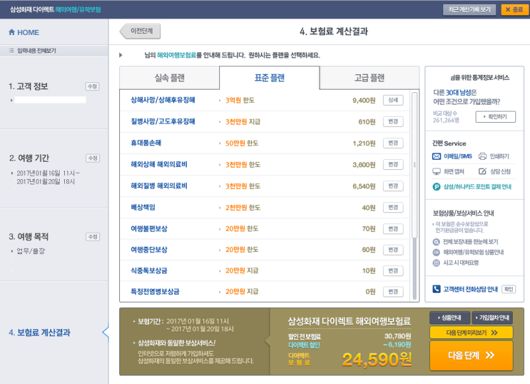Screen dimensions: 530x384
Task: Open the 상품안내 button
Action: pos(450,318)
